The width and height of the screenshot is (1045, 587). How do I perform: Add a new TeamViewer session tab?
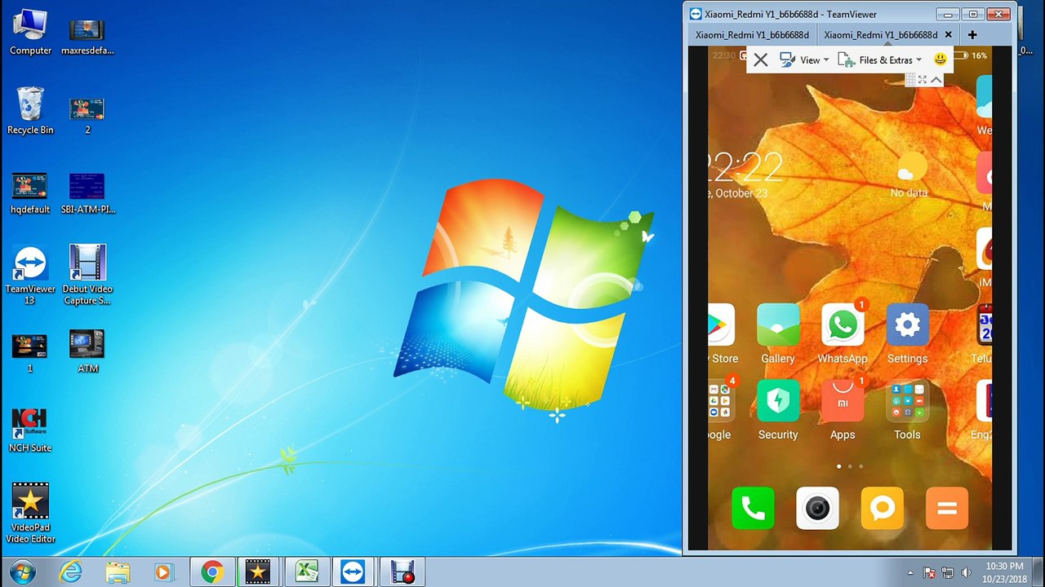point(972,35)
